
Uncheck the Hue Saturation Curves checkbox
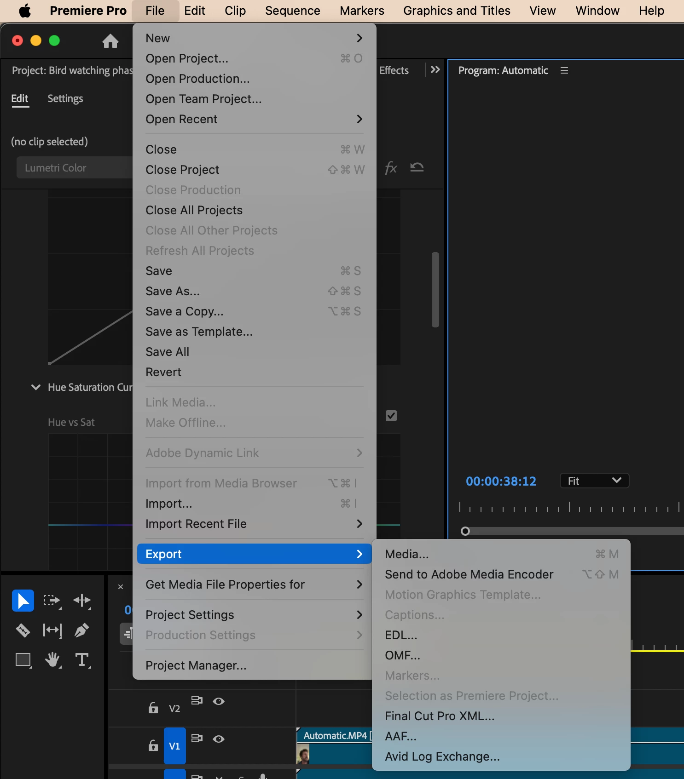391,416
